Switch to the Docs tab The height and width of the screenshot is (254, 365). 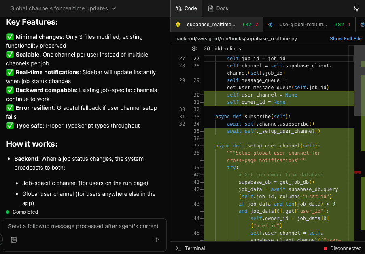218,8
